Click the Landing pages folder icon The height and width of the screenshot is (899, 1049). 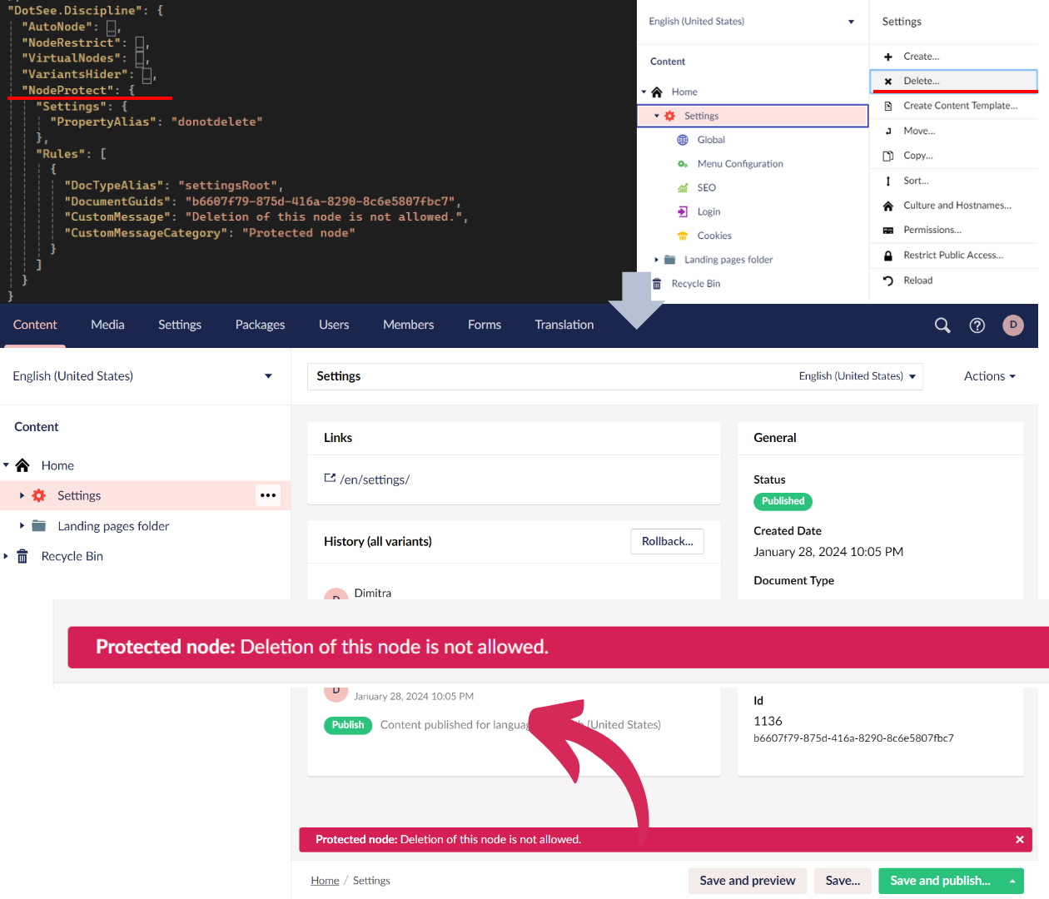pyautogui.click(x=39, y=526)
